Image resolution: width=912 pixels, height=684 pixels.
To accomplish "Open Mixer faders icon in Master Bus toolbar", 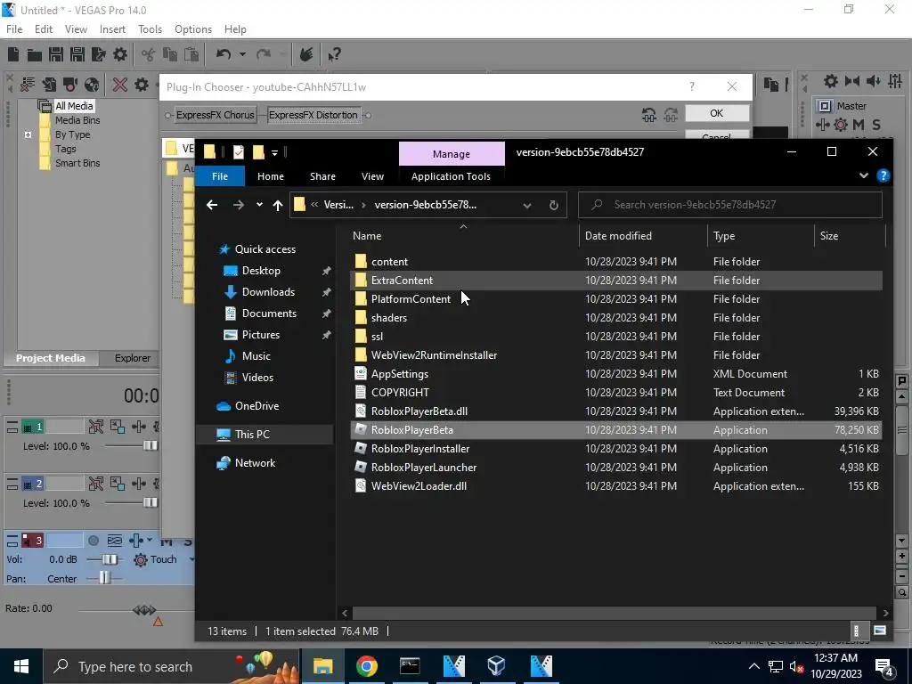I will coord(895,81).
